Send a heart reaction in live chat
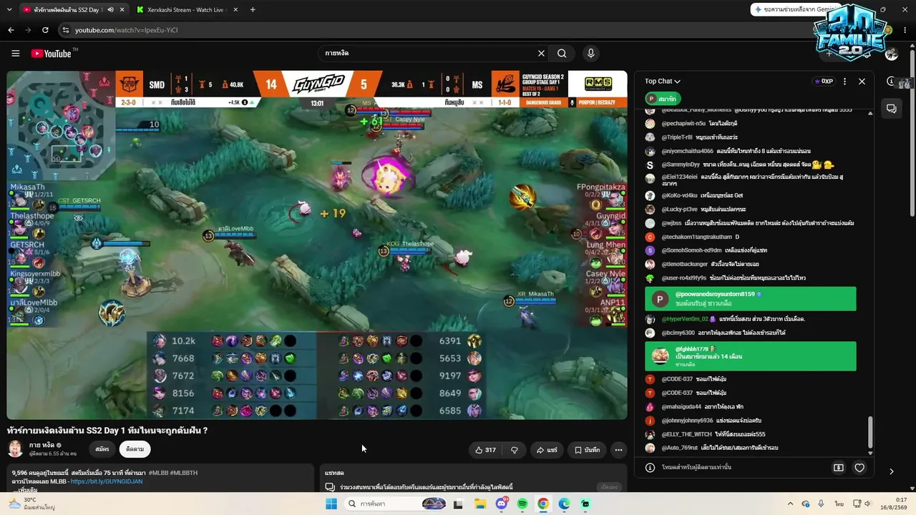Viewport: 916px width, 515px height. click(859, 468)
